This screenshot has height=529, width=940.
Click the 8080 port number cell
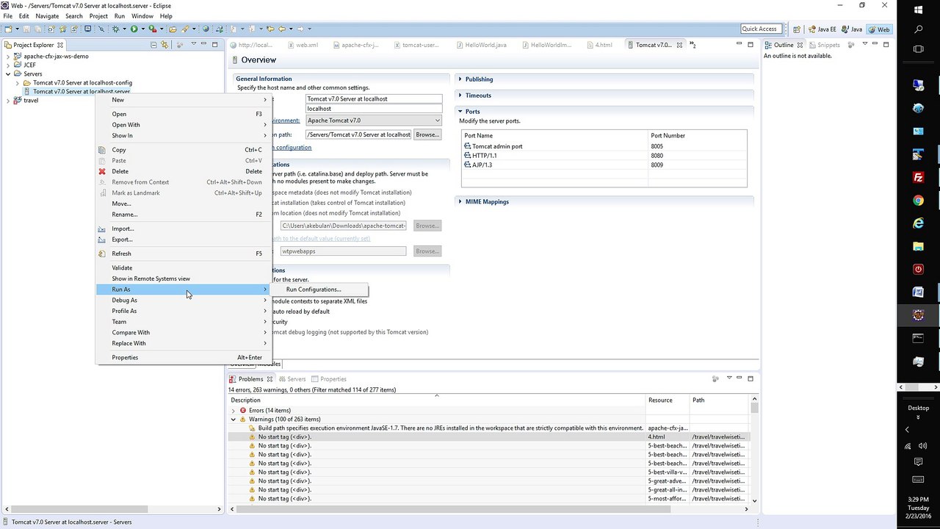(697, 156)
